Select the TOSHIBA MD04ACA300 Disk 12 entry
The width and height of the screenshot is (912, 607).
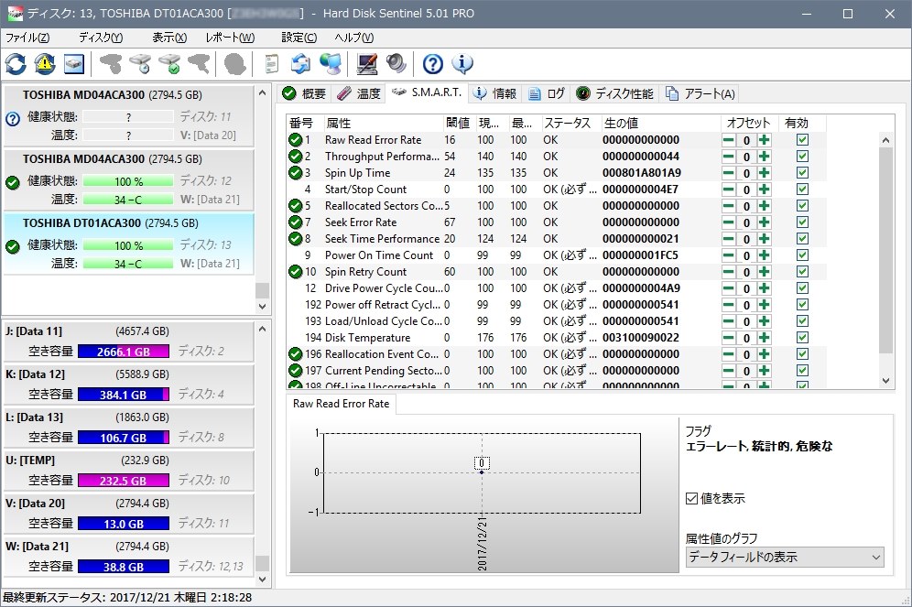[x=128, y=179]
